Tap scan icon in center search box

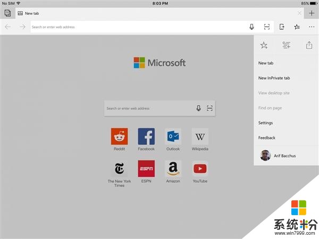click(x=209, y=108)
